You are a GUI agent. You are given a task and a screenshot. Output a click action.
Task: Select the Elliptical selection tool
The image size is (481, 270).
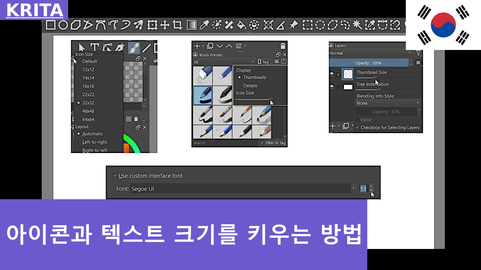tap(320, 25)
